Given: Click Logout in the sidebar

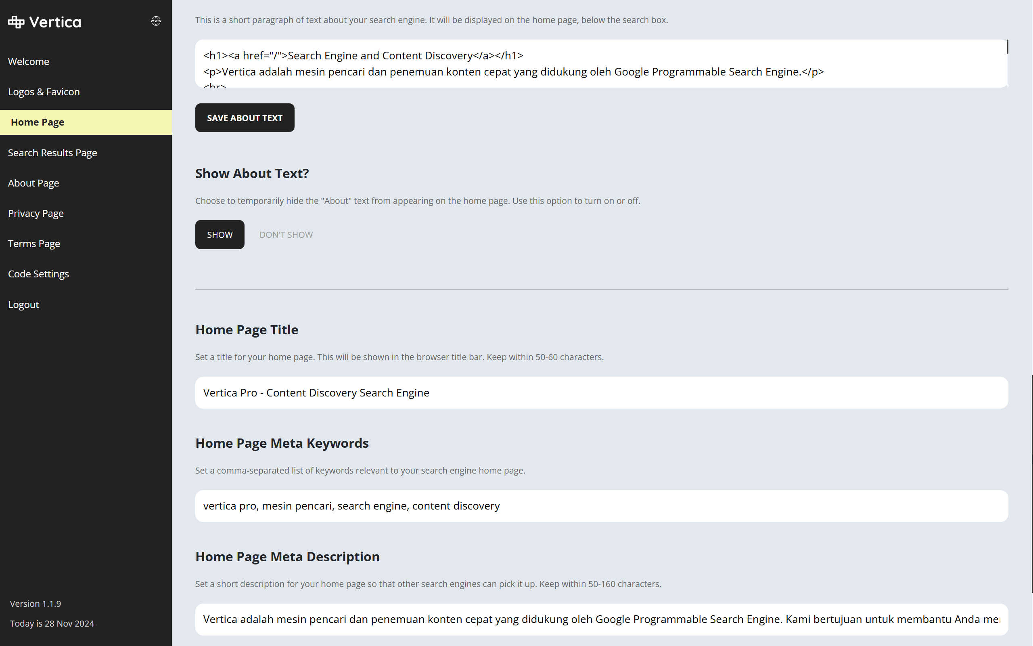Looking at the screenshot, I should [23, 304].
